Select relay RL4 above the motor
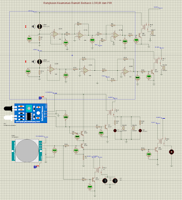The width and height of the screenshot is (182, 200). point(162,140)
